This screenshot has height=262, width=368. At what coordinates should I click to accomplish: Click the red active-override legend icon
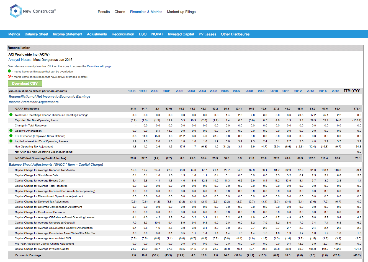tap(9, 76)
